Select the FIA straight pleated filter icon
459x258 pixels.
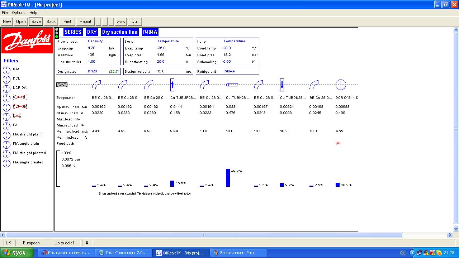pyautogui.click(x=7, y=153)
